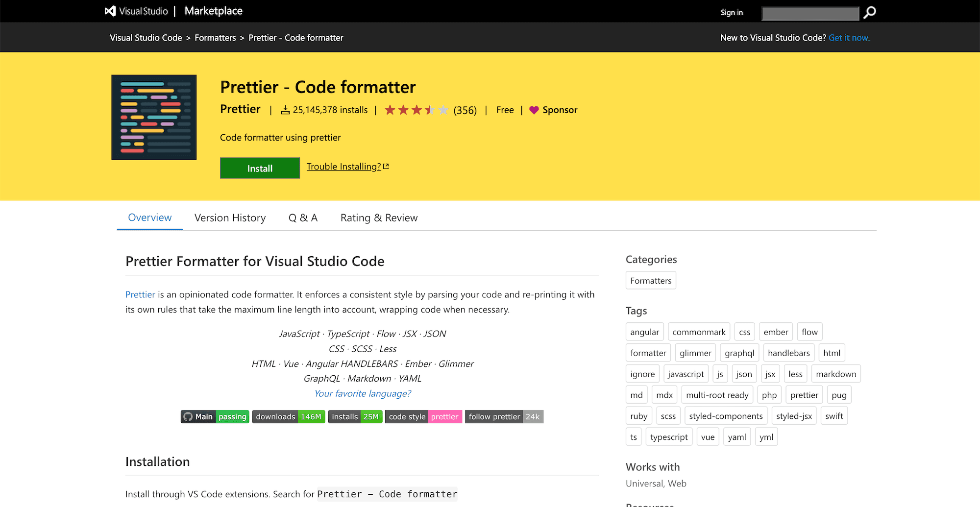Select the less tag
This screenshot has width=980, height=507.
796,374
